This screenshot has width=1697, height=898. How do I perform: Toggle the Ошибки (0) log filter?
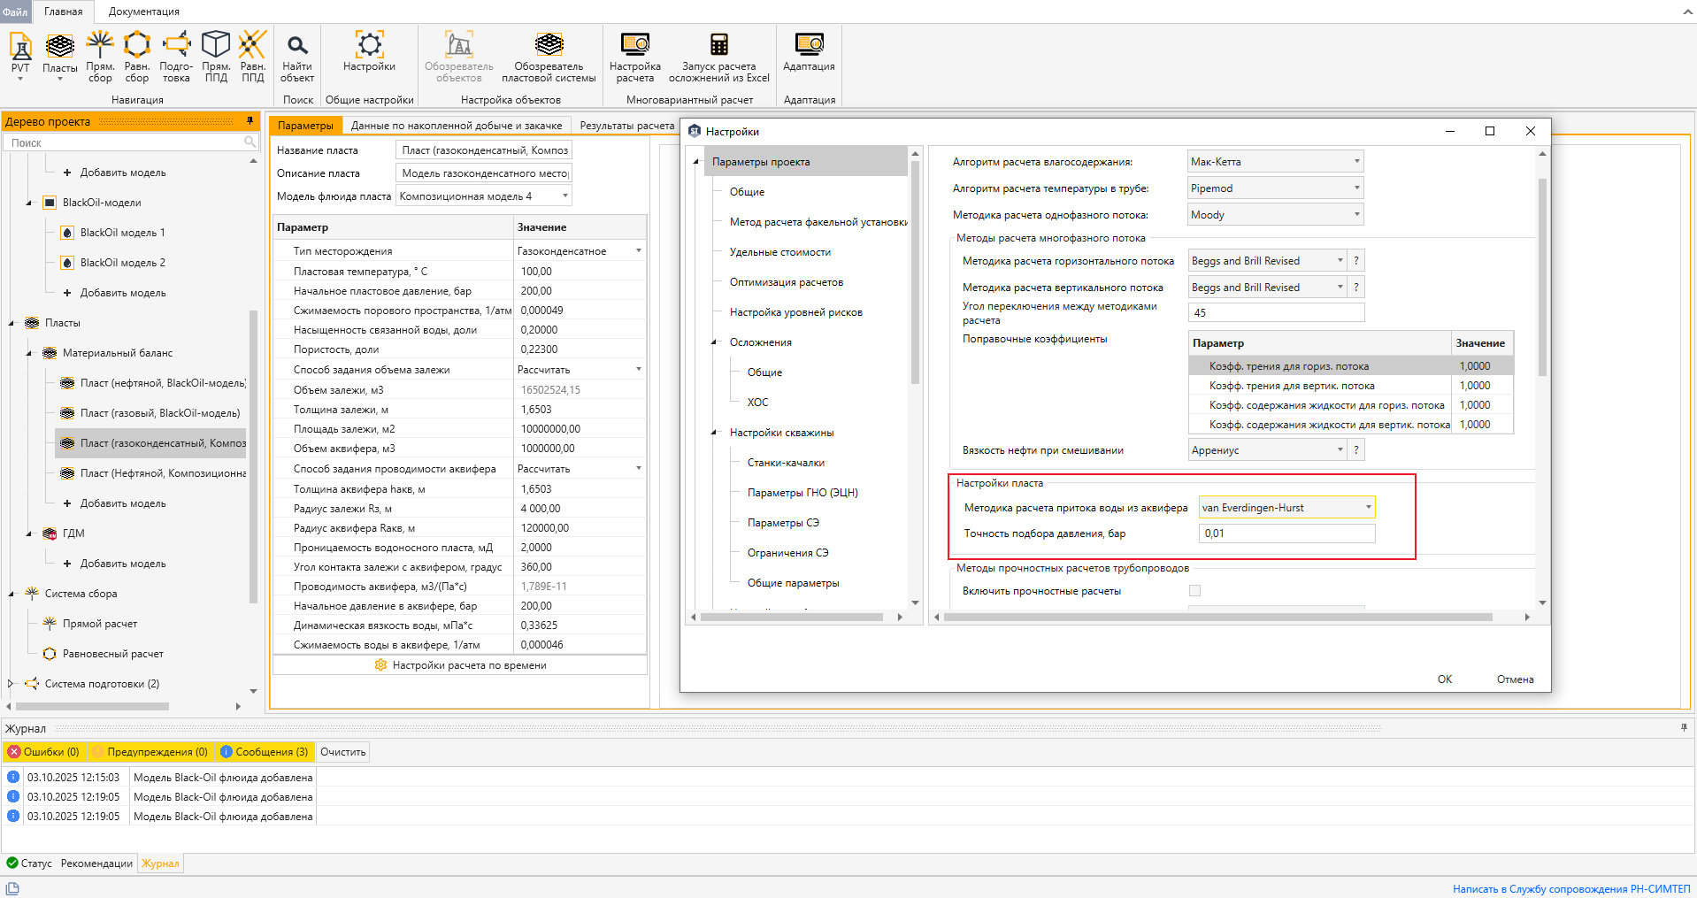(x=44, y=752)
